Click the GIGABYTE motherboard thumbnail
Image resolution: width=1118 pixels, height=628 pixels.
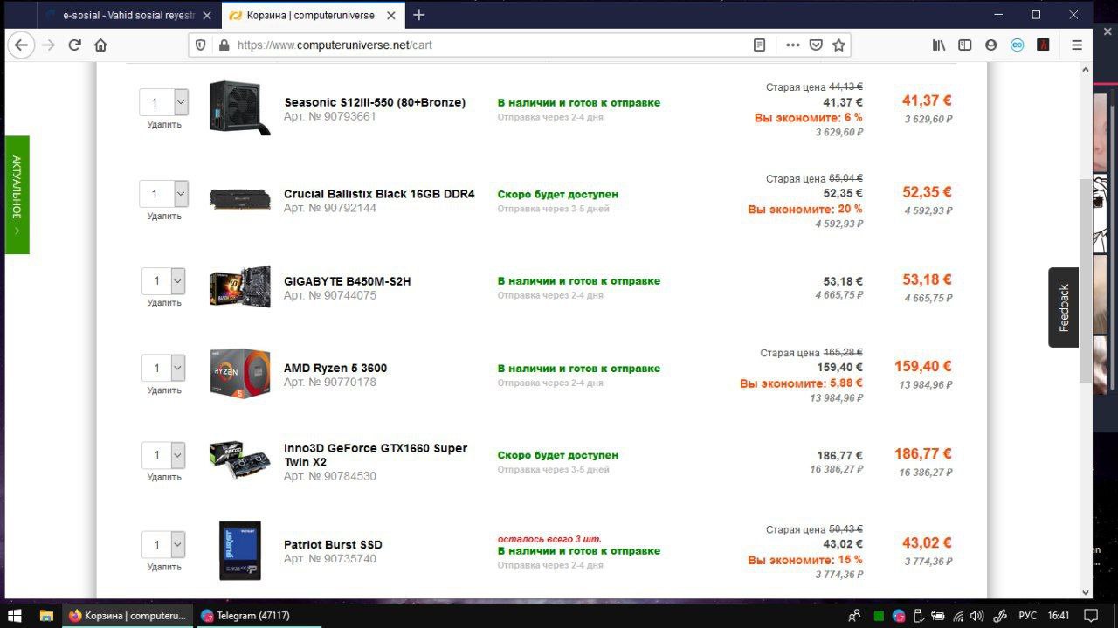point(240,286)
